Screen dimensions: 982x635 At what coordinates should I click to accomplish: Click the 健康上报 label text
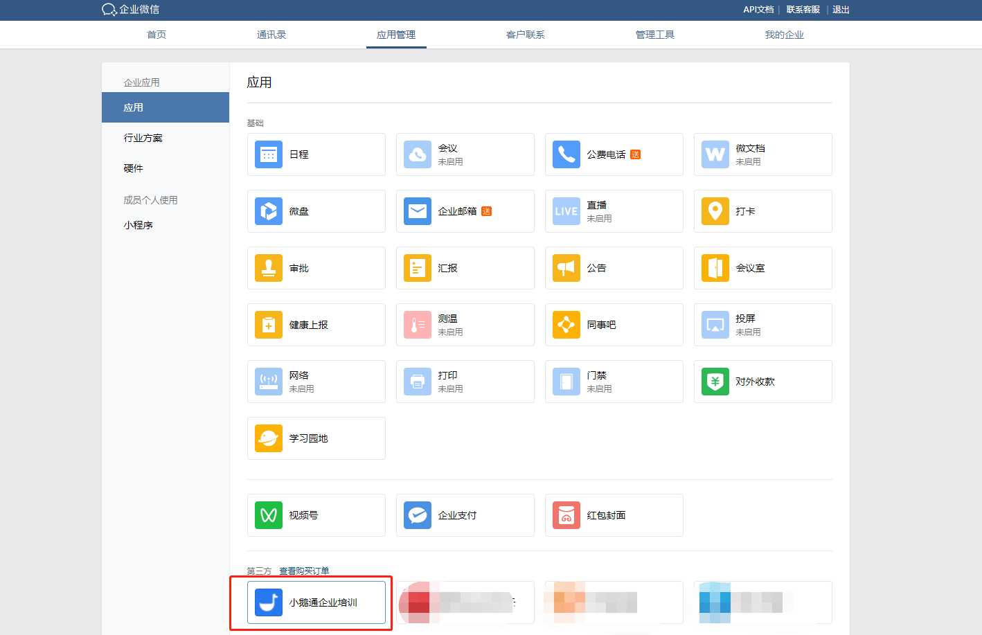pyautogui.click(x=309, y=325)
